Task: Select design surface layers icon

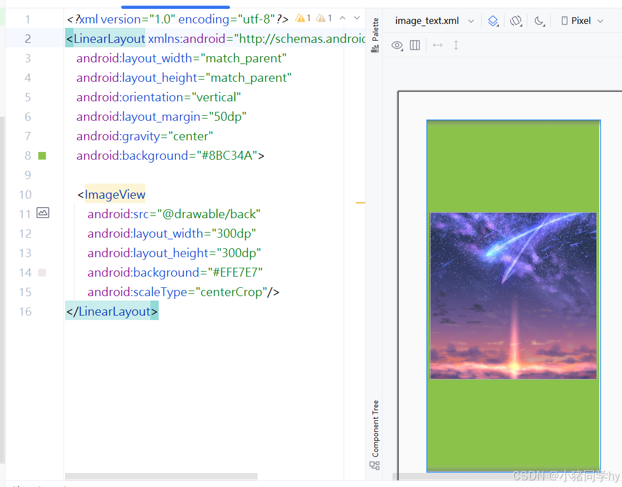Action: coord(493,21)
